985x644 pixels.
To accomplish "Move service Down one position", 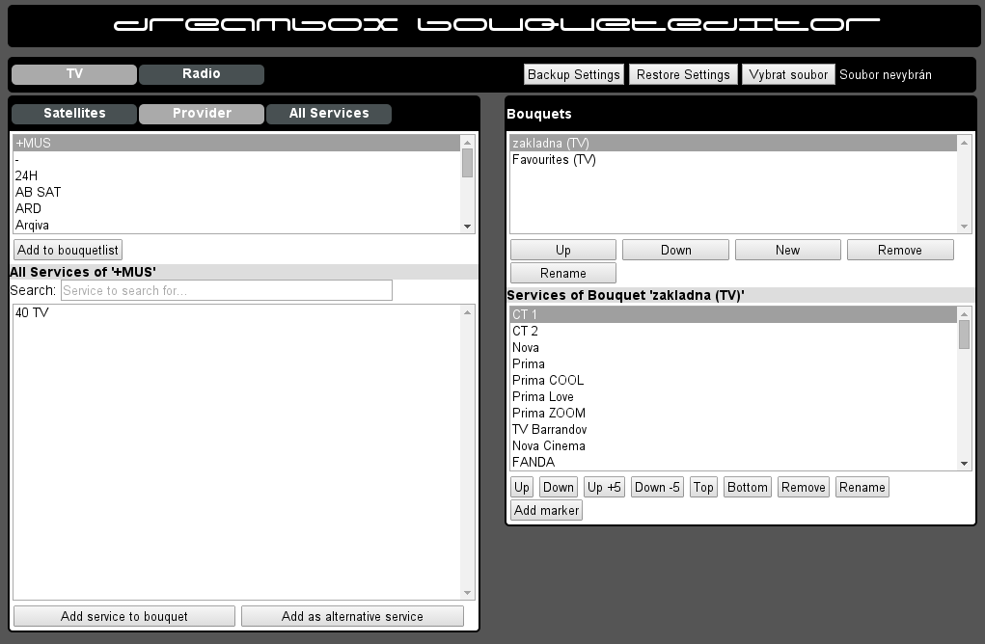I will coord(559,487).
